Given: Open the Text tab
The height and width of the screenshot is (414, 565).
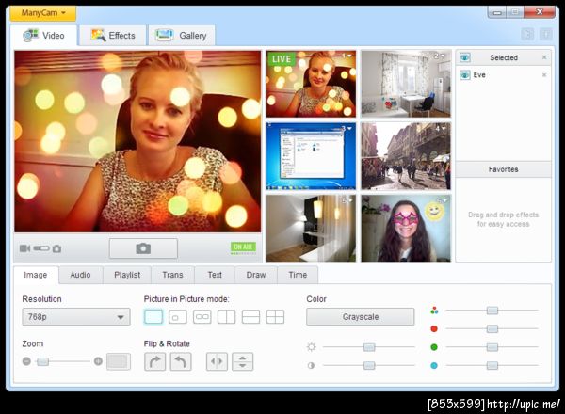Looking at the screenshot, I should coord(215,275).
